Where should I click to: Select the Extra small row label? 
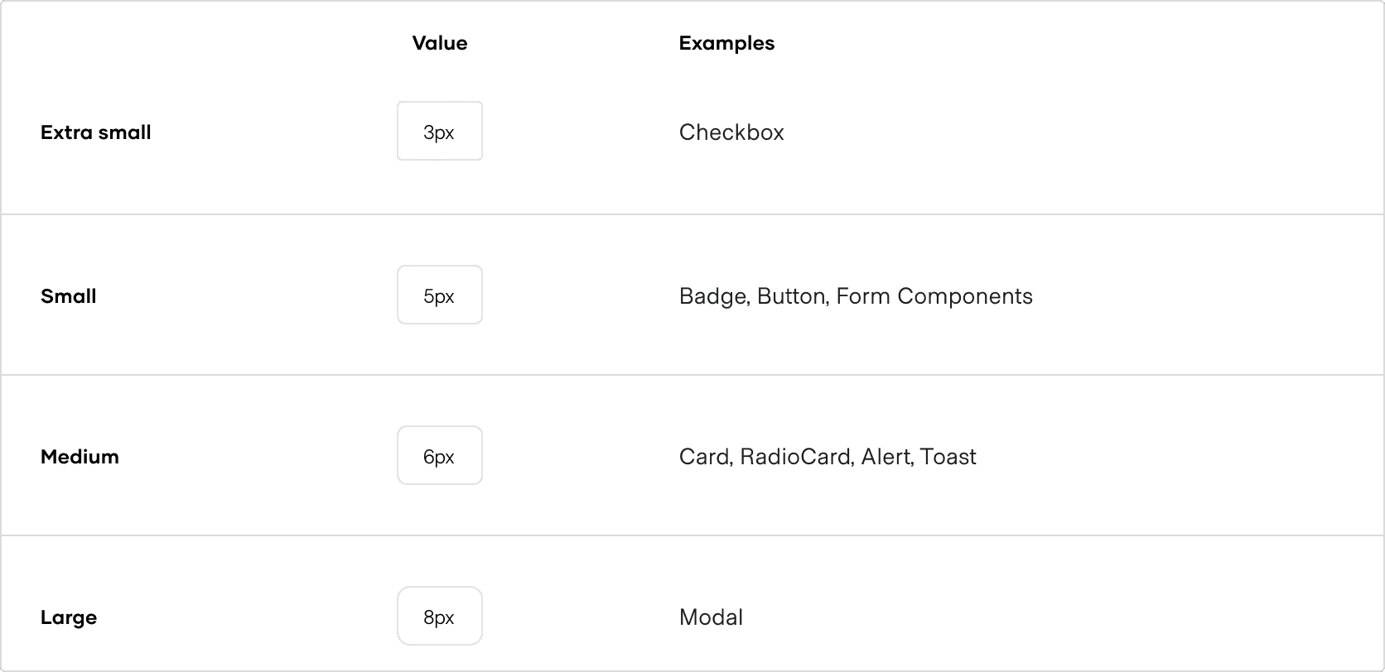tap(95, 132)
